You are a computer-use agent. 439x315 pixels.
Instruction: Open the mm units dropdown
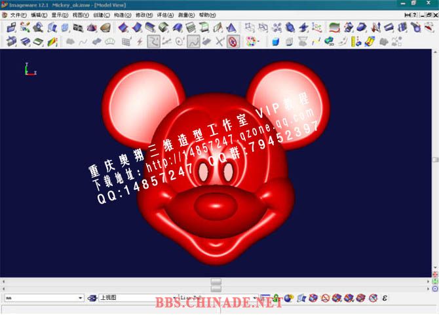[81, 298]
